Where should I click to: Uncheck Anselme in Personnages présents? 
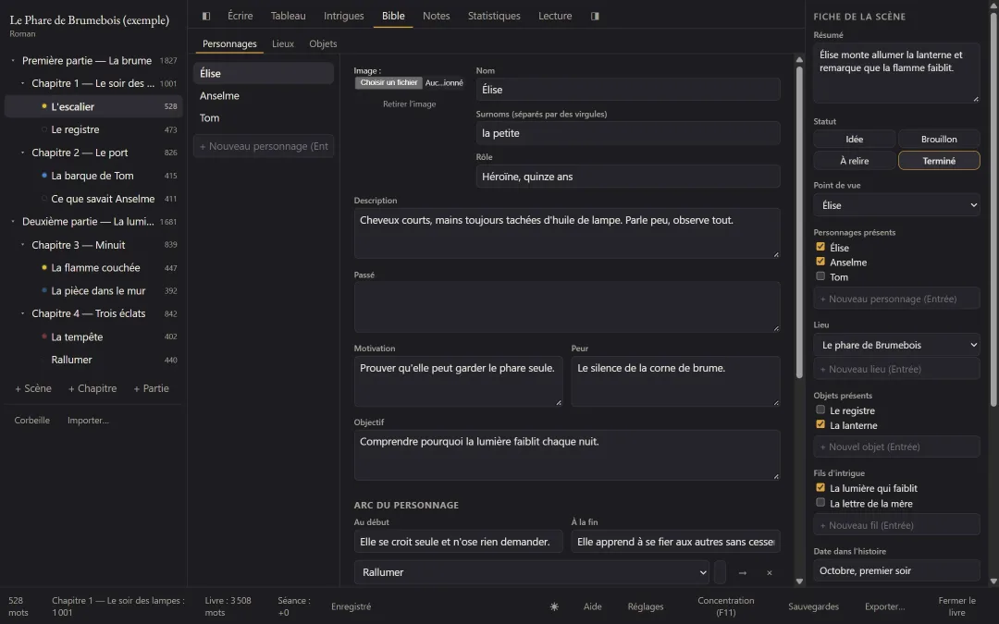(x=820, y=262)
